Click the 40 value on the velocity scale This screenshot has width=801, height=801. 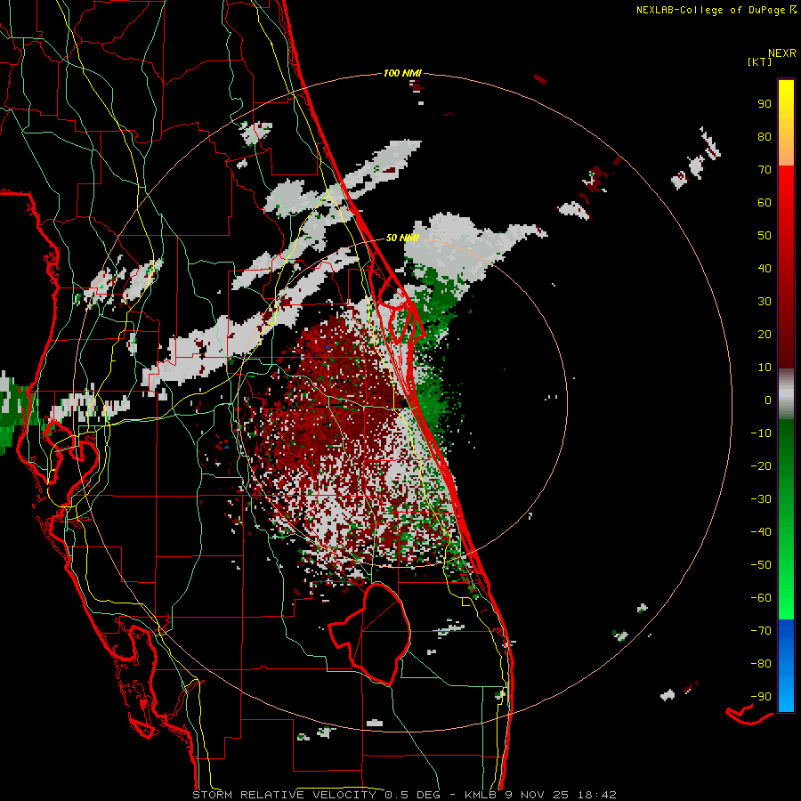765,268
